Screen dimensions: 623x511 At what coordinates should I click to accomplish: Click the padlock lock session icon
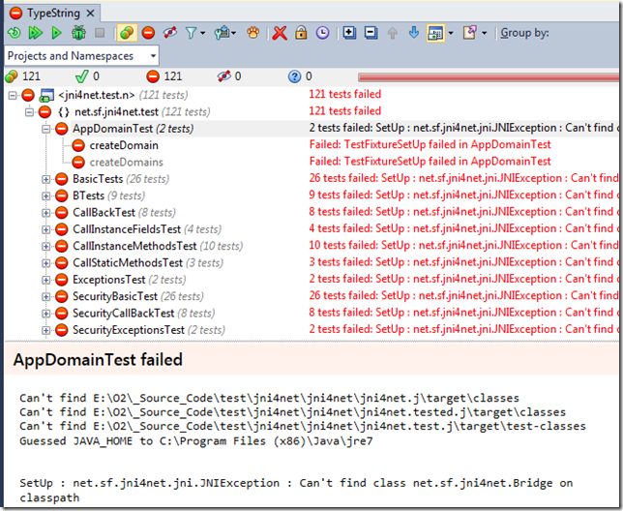coord(301,33)
